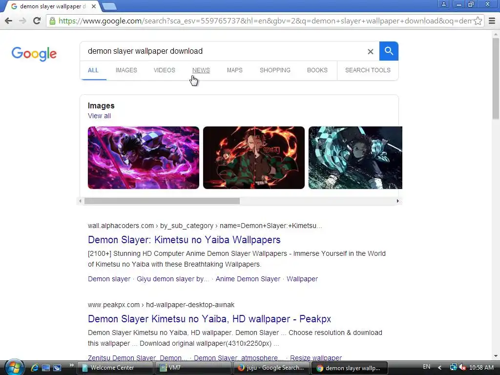Show hidden system tray icons arrow
500x375 pixels.
click(440, 368)
